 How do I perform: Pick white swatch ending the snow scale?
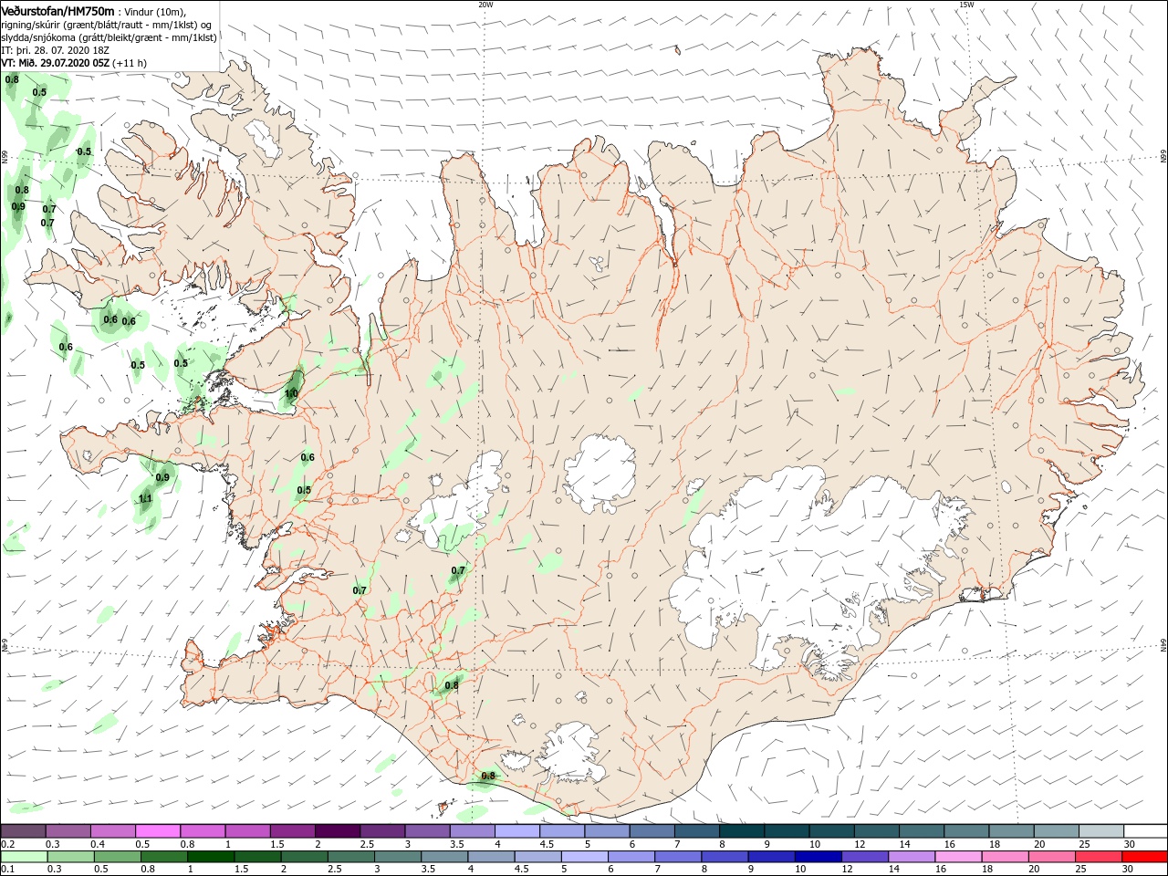(1145, 831)
